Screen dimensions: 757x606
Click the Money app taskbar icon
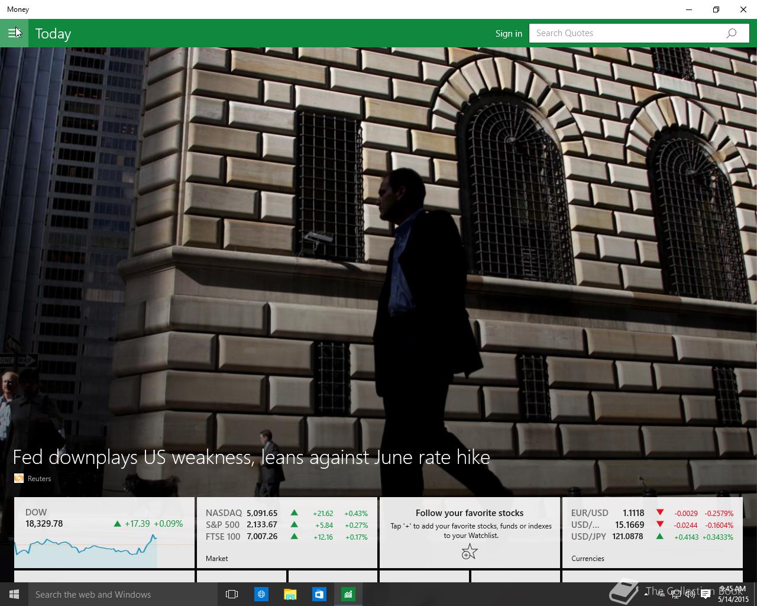click(x=348, y=594)
